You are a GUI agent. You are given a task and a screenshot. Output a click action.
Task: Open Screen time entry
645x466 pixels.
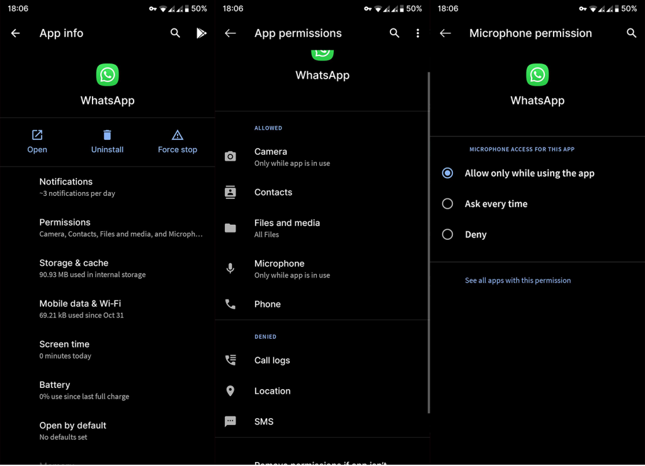click(x=107, y=349)
